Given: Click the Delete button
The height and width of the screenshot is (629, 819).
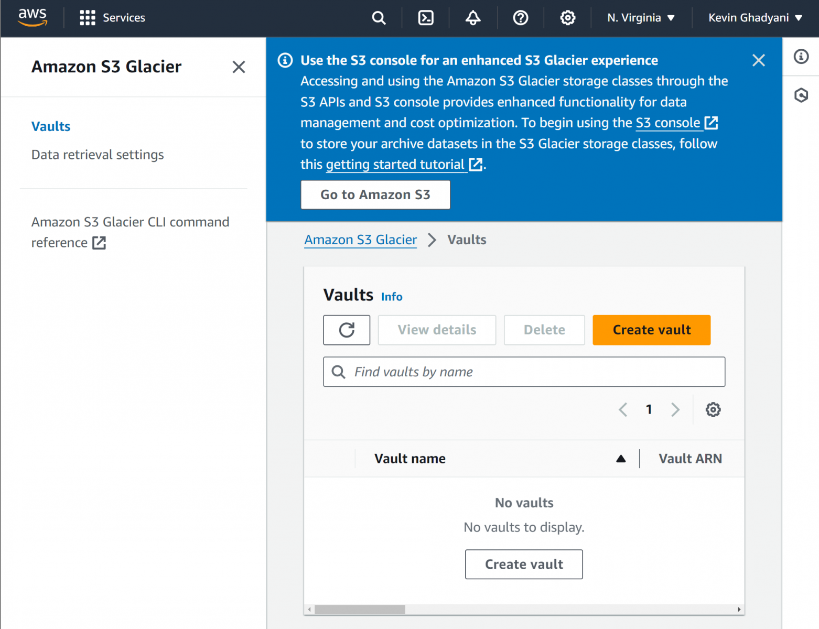Looking at the screenshot, I should click(544, 330).
